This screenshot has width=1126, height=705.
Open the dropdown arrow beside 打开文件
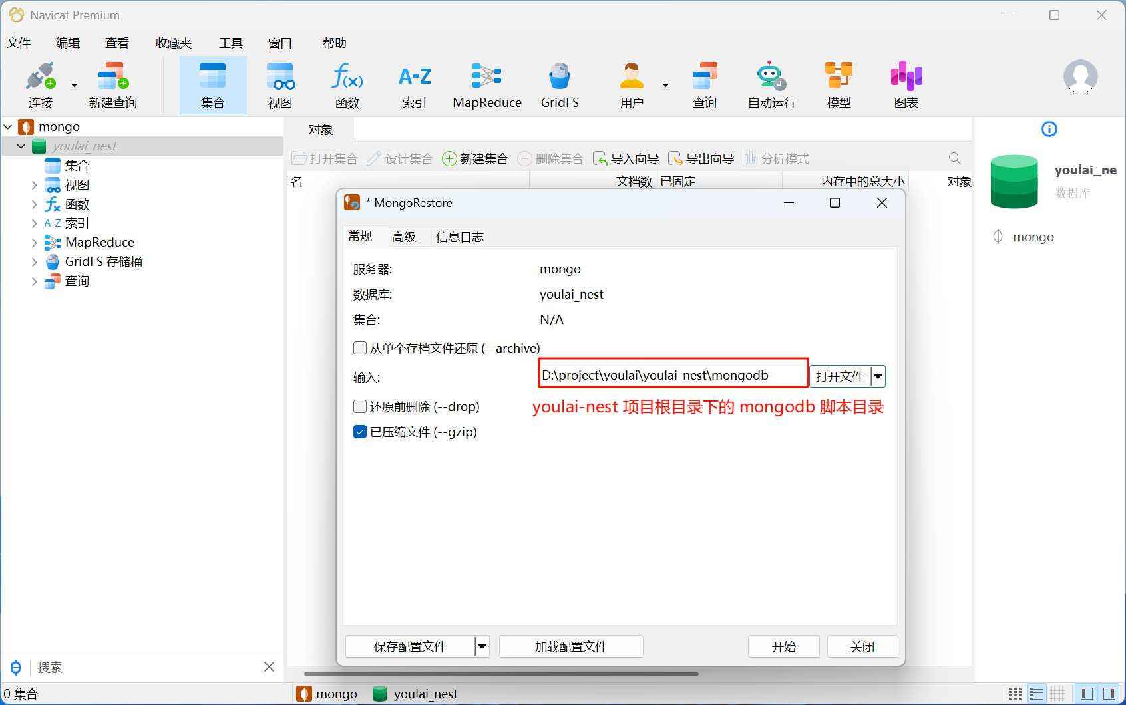[x=878, y=376]
